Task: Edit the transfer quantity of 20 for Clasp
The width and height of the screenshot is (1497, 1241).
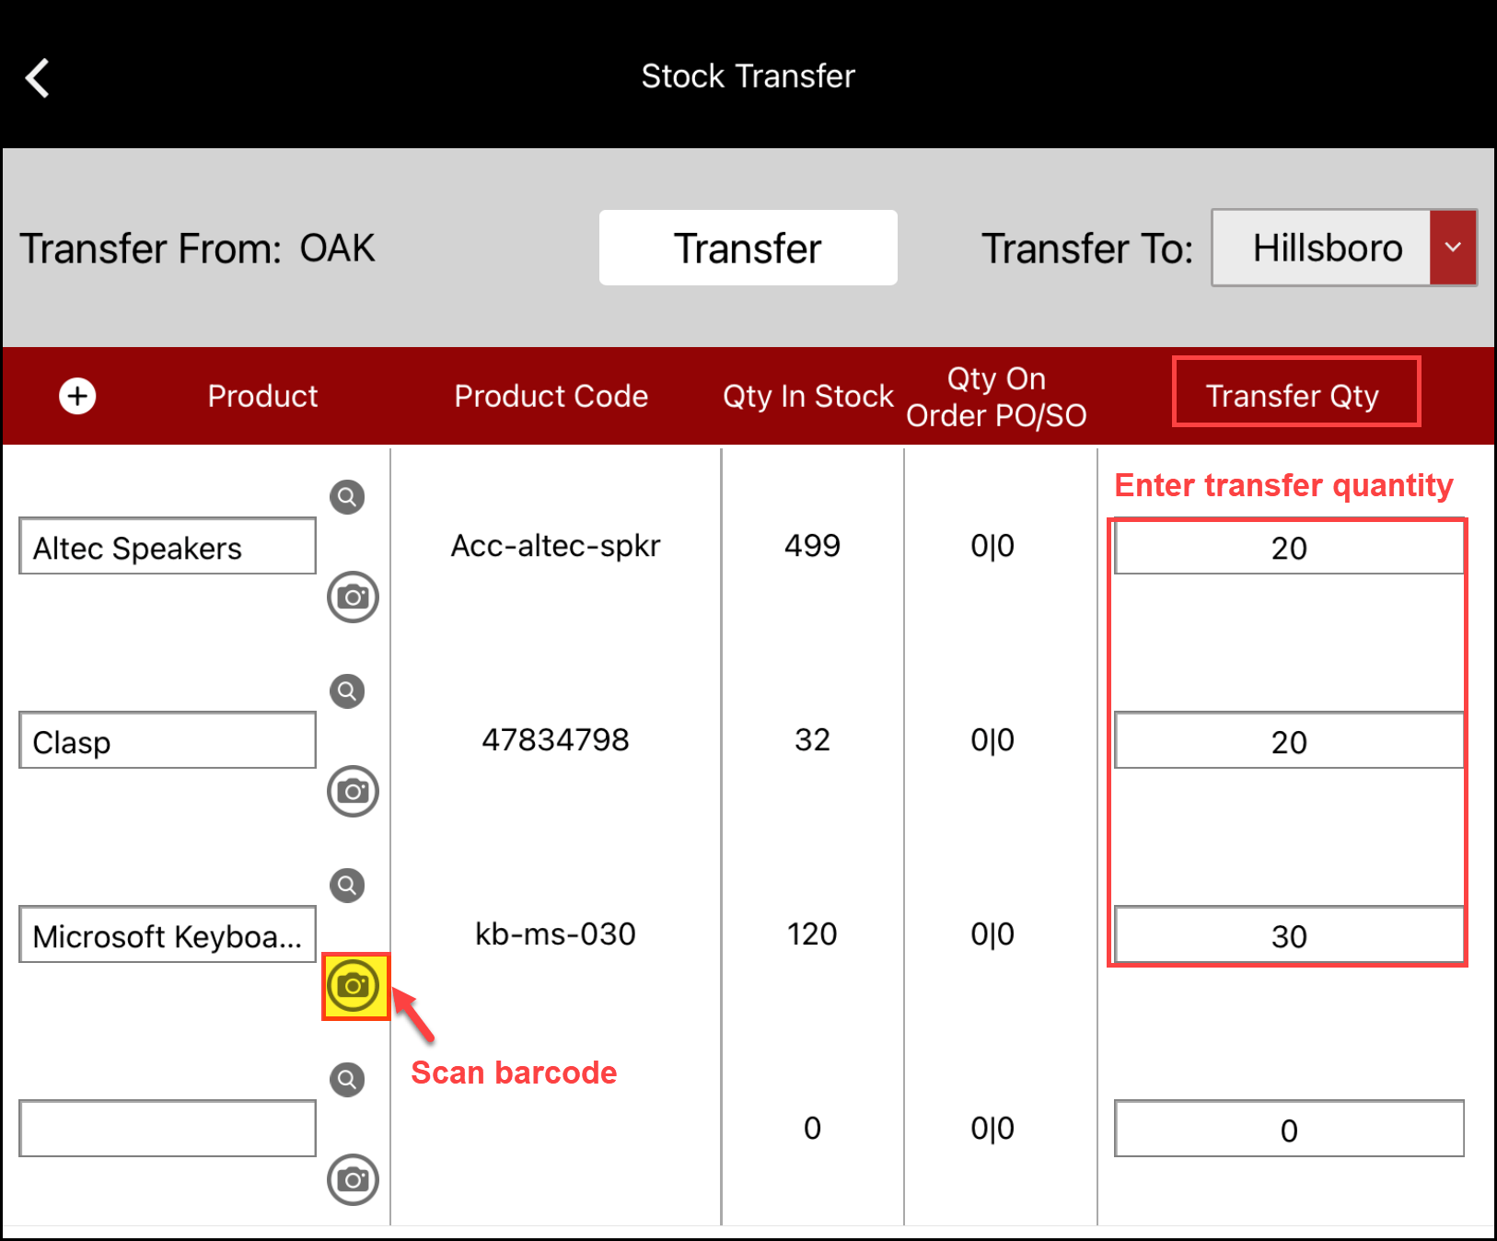Action: point(1288,740)
